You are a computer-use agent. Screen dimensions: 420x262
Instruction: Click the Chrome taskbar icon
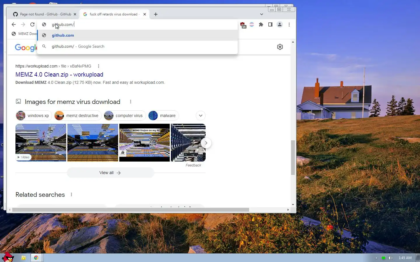[x=36, y=258]
